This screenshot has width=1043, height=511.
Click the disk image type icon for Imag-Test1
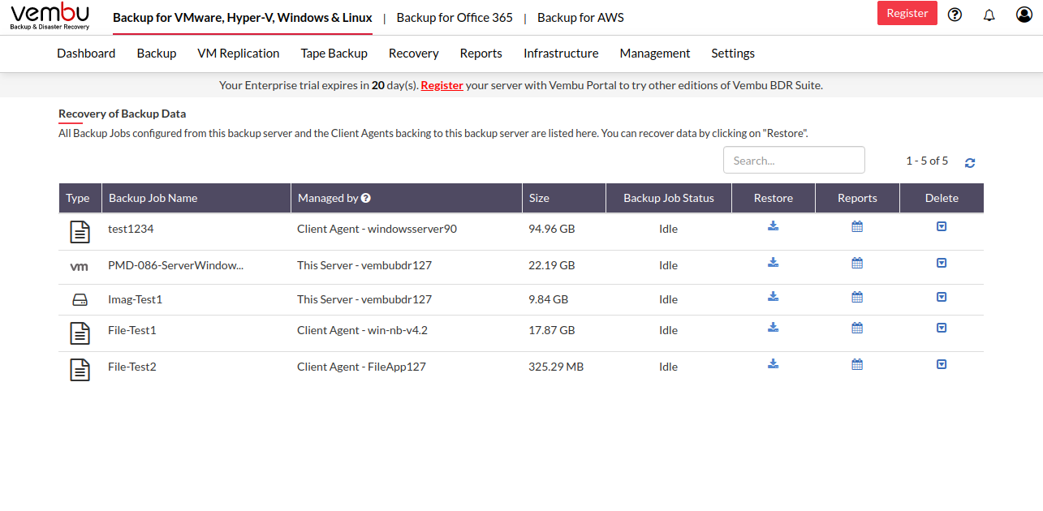pyautogui.click(x=80, y=300)
